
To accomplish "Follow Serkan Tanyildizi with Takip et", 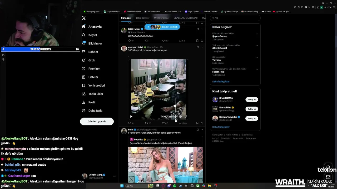I will [x=252, y=118].
